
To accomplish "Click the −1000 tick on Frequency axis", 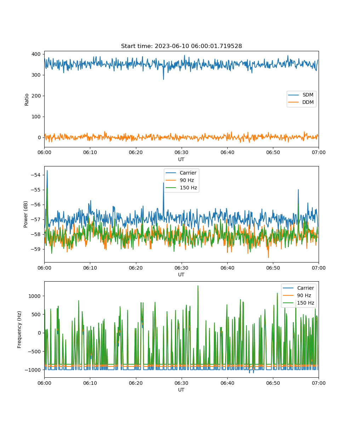I will [x=33, y=370].
